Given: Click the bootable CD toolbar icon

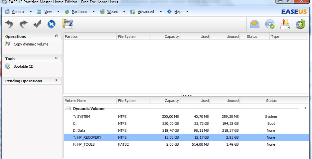Looking at the screenshot, I should (270, 24).
